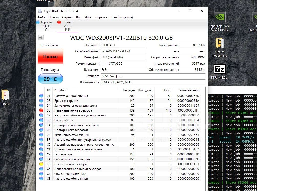
Task: Open the Диск menu
Action: pyautogui.click(x=88, y=17)
